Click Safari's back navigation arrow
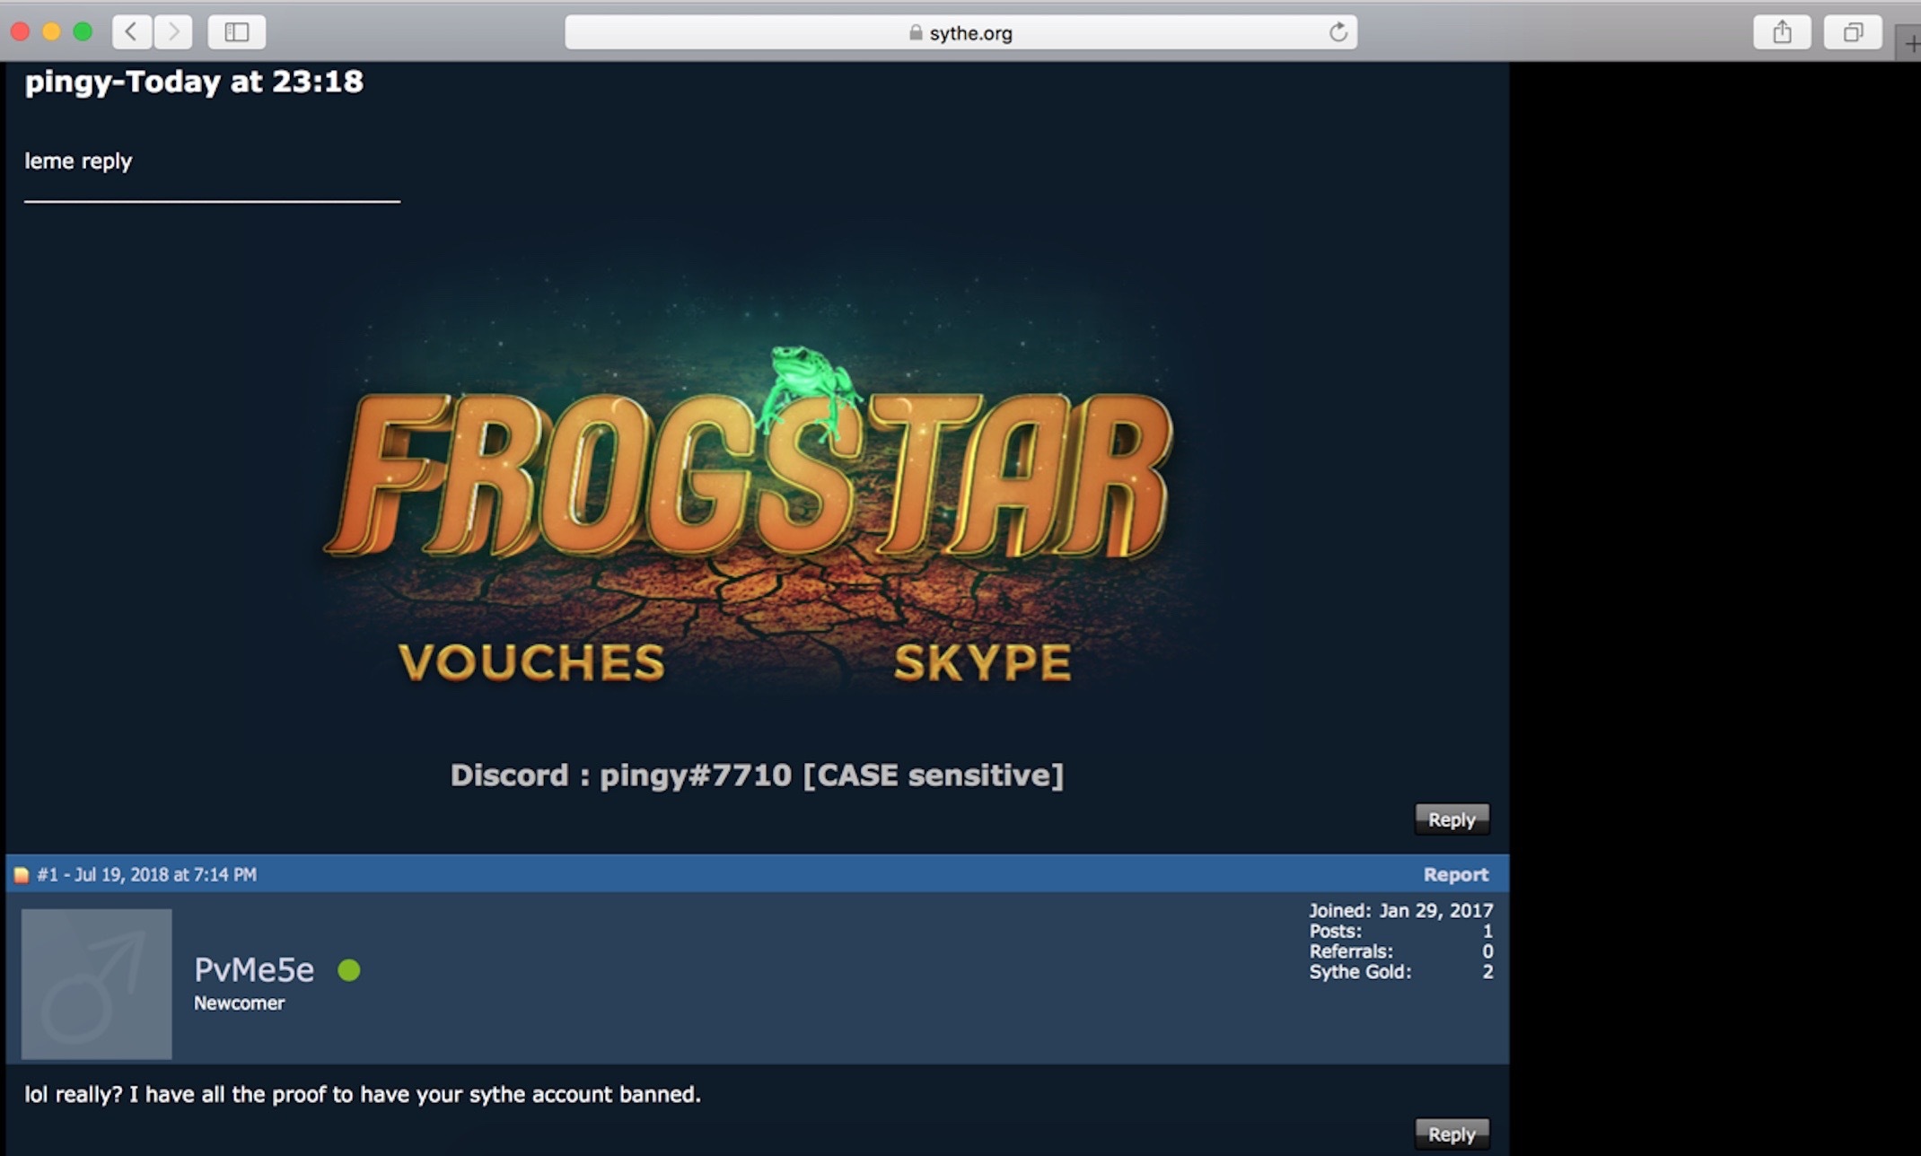Screen dimensions: 1921x1156 131,32
